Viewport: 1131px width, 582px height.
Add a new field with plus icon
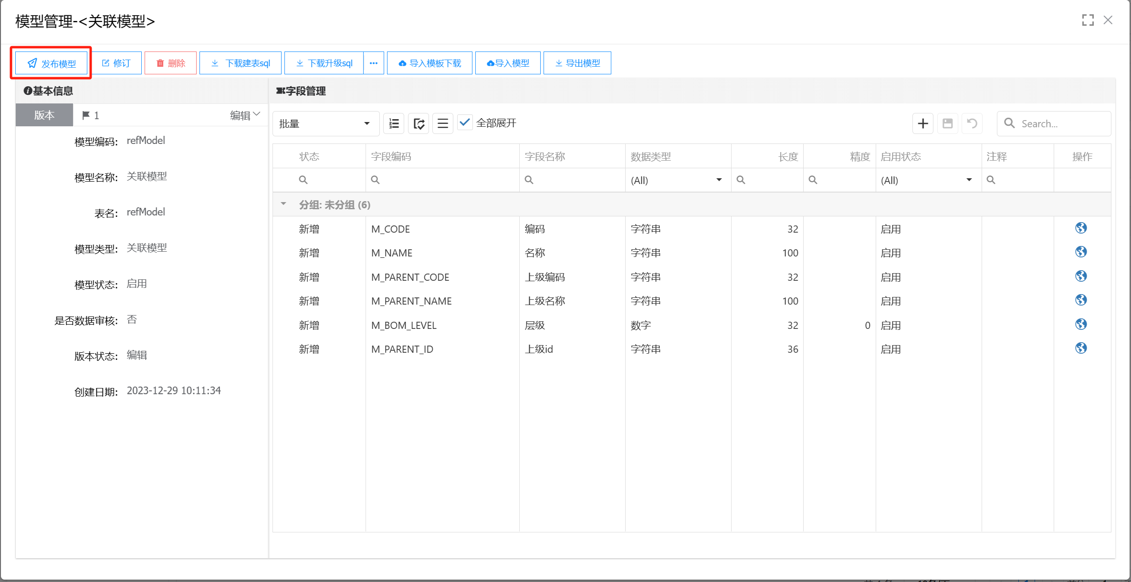923,124
